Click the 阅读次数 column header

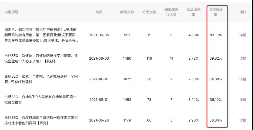click(127, 12)
